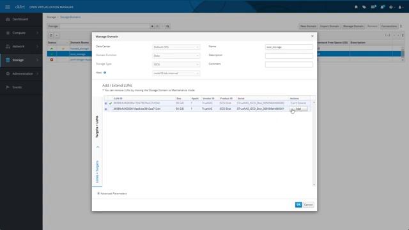Open the Domain Function dropdown

[x=176, y=56]
